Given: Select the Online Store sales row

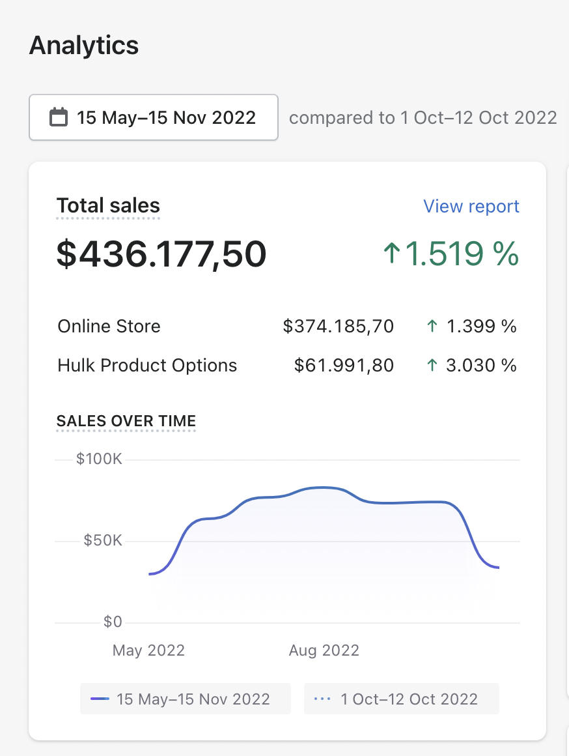Looking at the screenshot, I should click(x=287, y=327).
